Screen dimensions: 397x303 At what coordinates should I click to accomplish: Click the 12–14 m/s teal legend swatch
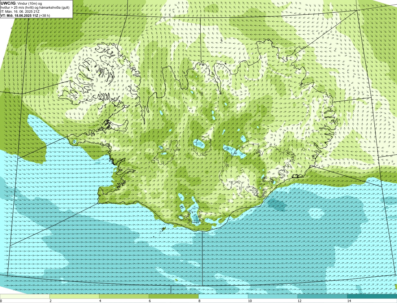[x=323, y=296]
